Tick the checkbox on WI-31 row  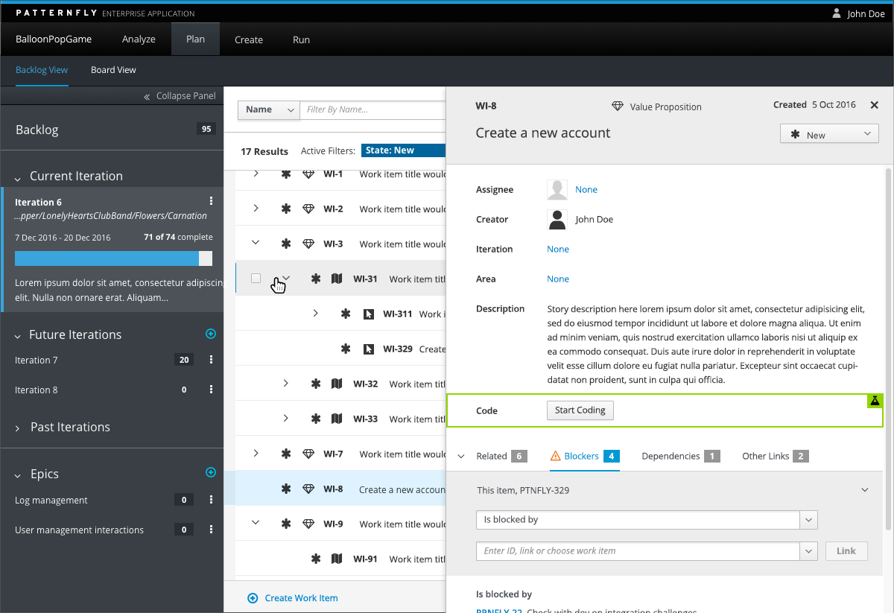(x=256, y=278)
